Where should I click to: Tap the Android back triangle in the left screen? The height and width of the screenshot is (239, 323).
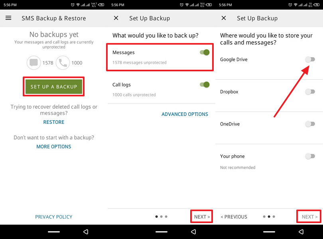(86, 231)
